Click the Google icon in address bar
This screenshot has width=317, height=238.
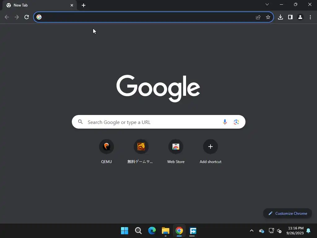[39, 17]
